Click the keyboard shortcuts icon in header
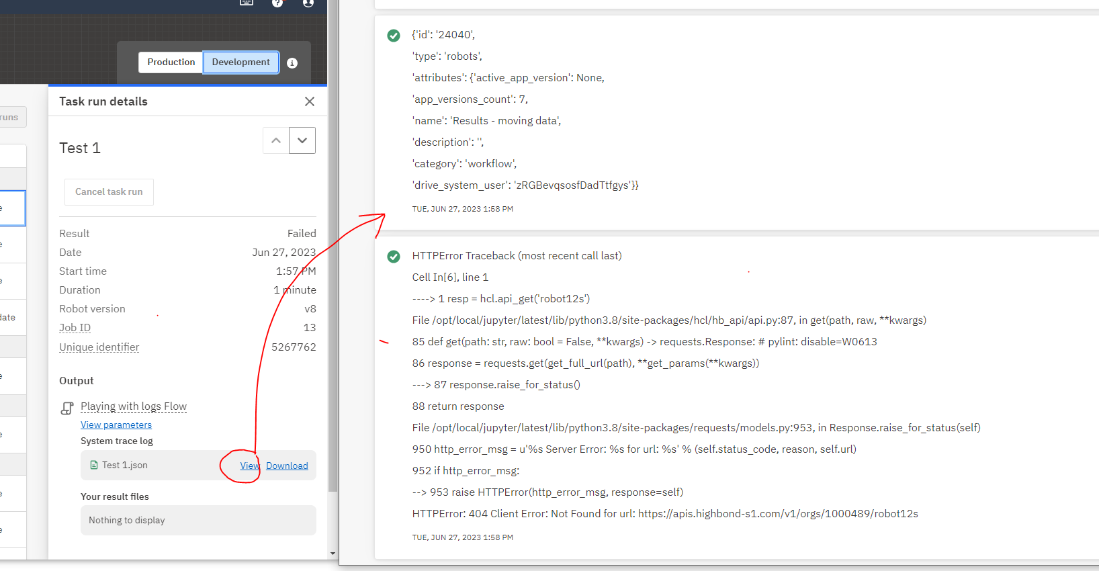 [247, 2]
